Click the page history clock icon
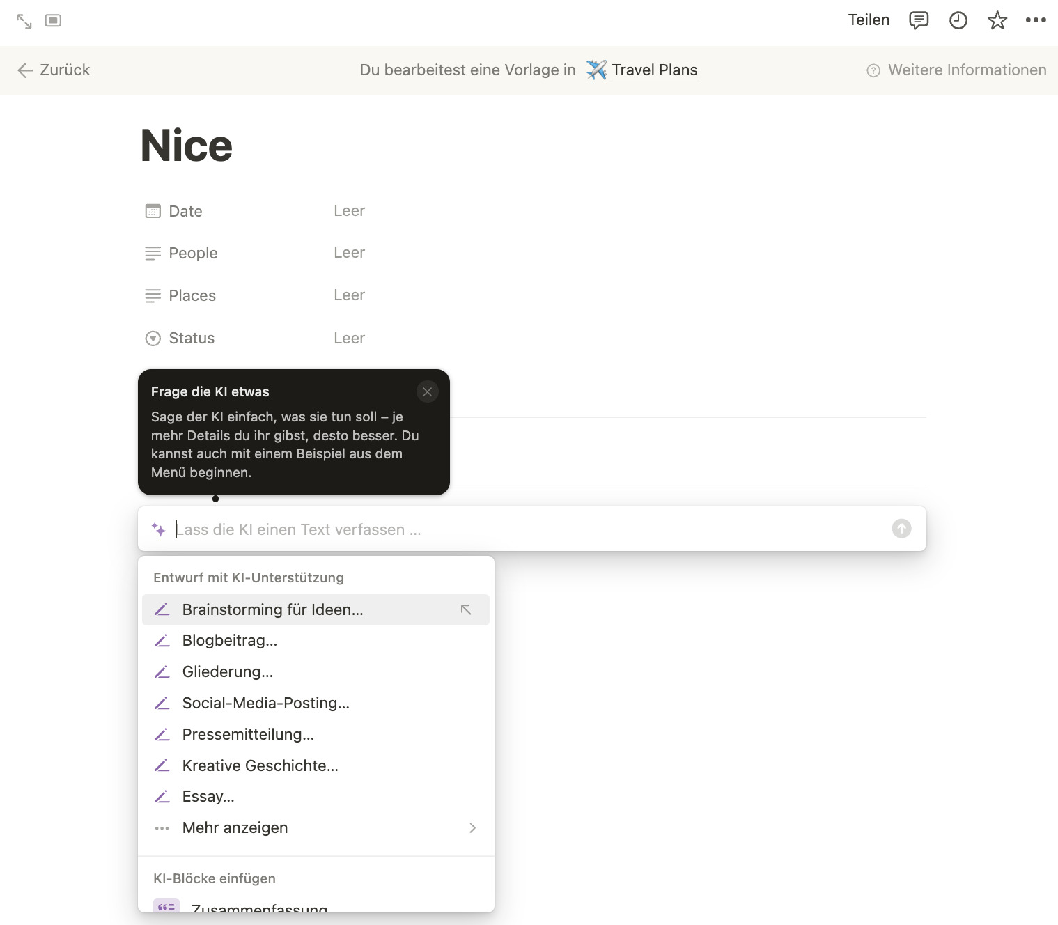 (958, 21)
